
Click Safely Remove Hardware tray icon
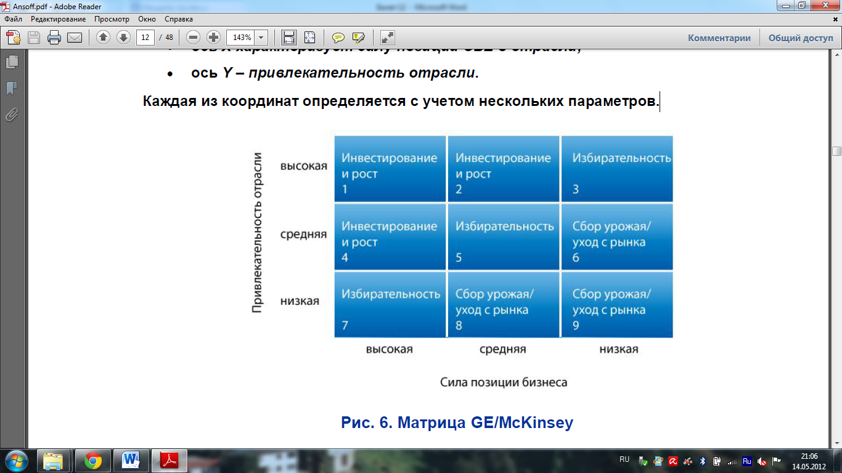[644, 461]
